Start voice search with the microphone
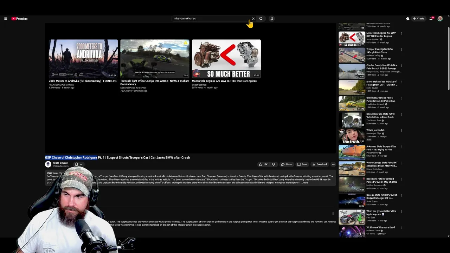The image size is (450, 253). [x=271, y=19]
